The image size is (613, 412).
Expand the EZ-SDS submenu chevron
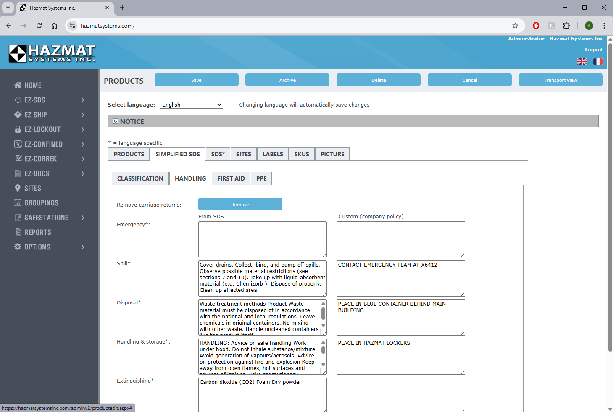[83, 100]
